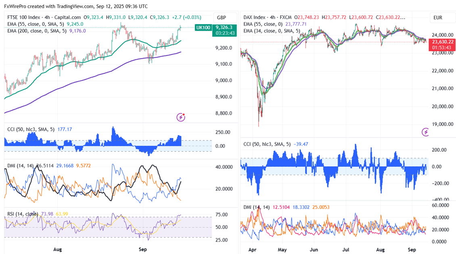Click the UK100 symbol label
Viewport: 456px width, 254px height.
pos(203,27)
